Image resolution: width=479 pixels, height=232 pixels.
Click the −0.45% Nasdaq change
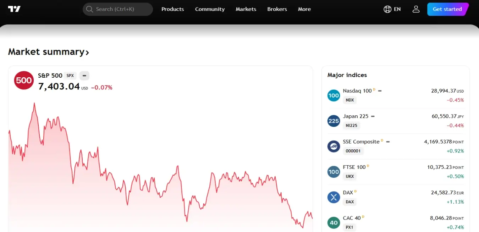click(x=455, y=100)
